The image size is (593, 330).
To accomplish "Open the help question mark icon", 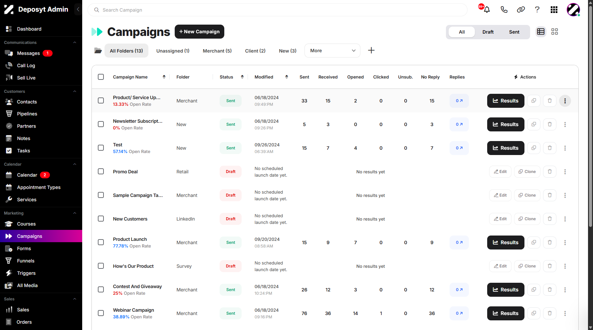I will tap(537, 10).
